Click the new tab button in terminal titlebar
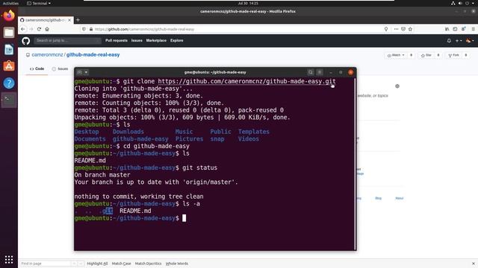The height and width of the screenshot is (268, 478). point(80,72)
